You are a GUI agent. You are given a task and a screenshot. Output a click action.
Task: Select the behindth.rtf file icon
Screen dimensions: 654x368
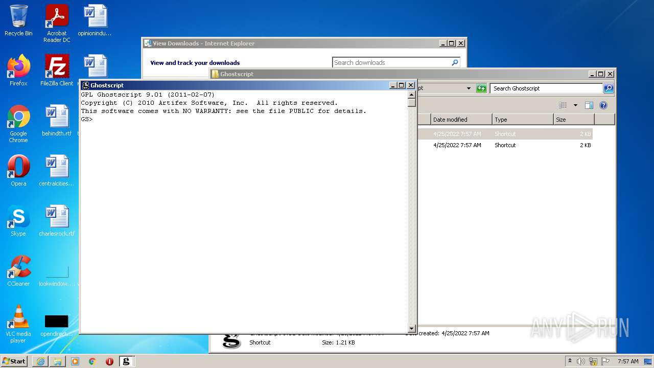pyautogui.click(x=57, y=121)
